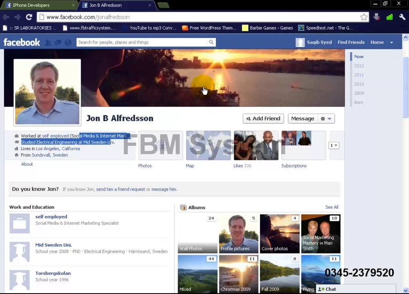Open messages icon in Facebook bar
The height and width of the screenshot is (294, 409).
pos(58,42)
